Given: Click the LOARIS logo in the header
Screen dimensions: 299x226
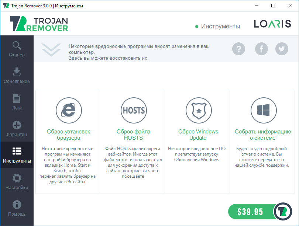Looking at the screenshot, I should coord(272,24).
